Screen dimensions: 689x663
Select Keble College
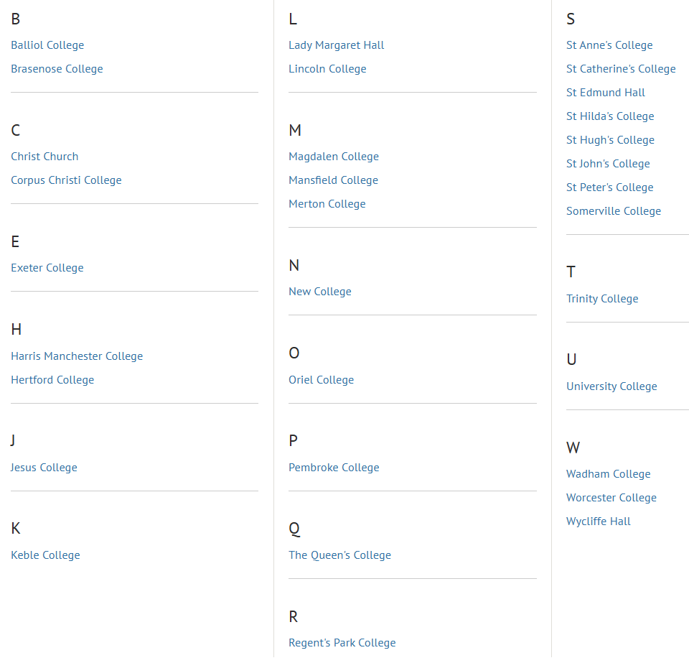[x=45, y=555]
